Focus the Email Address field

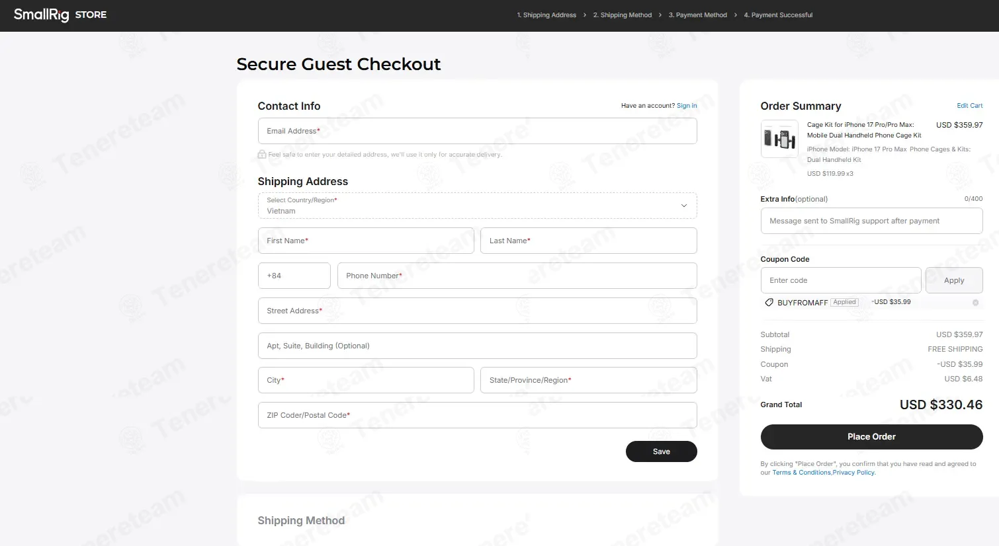point(477,131)
